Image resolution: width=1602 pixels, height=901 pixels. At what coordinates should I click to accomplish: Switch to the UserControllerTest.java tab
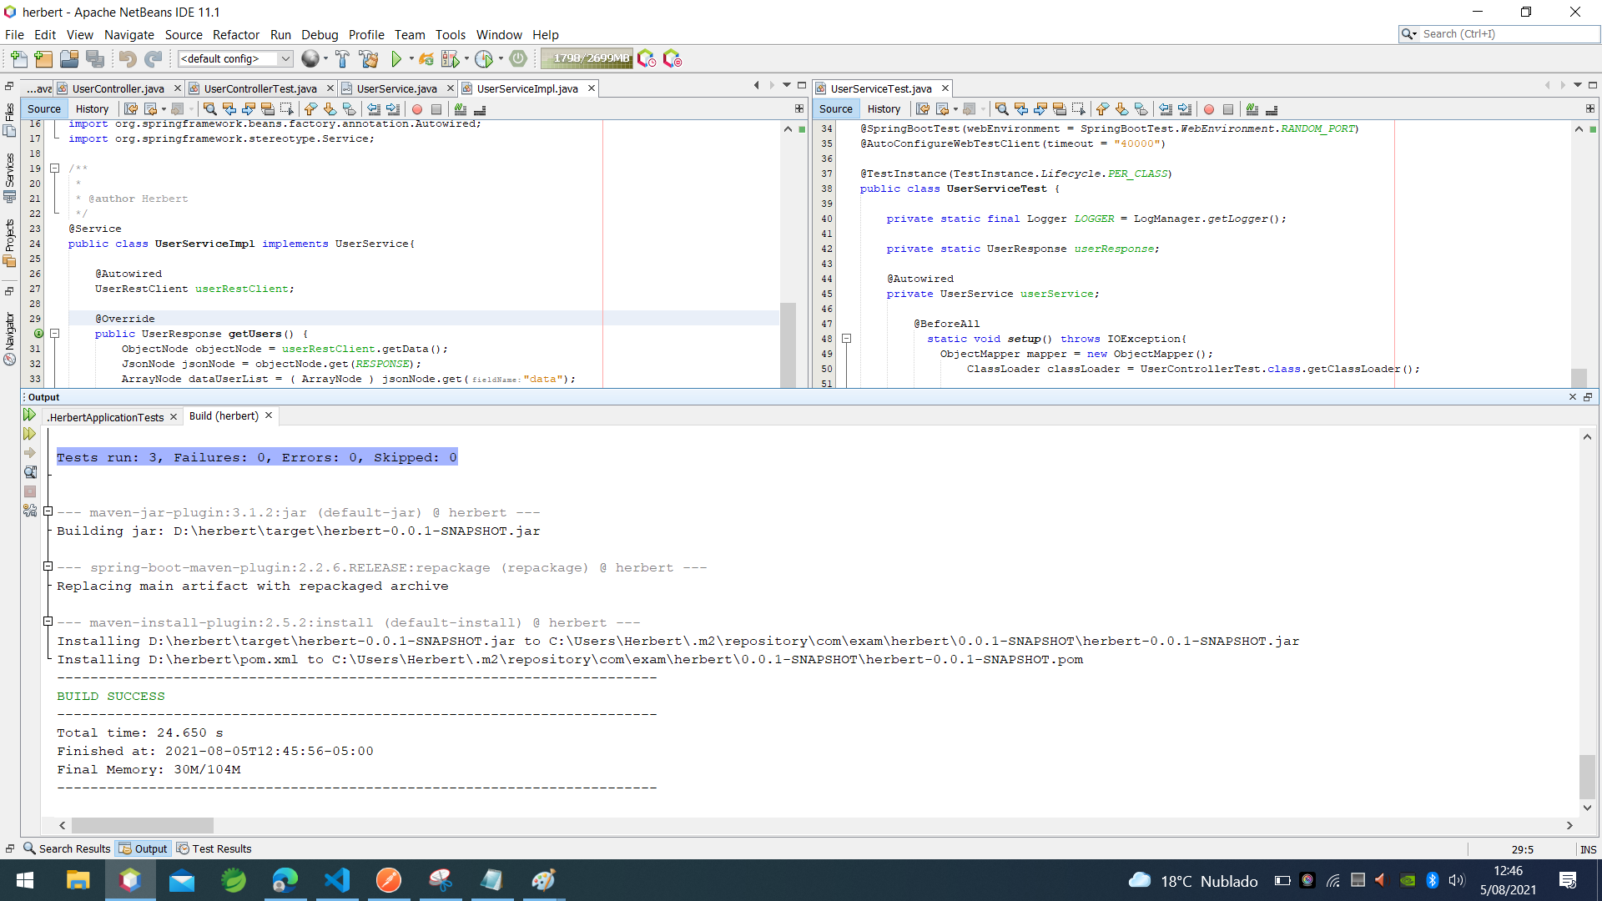pyautogui.click(x=261, y=88)
